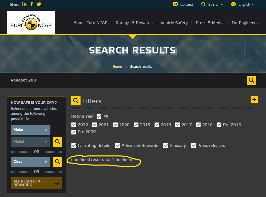Share the page on LinkedIn

(x=24, y=4)
